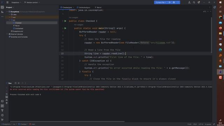The width and height of the screenshot is (224, 126).
Task: Open the Version control dropdown
Action: click(32, 2)
